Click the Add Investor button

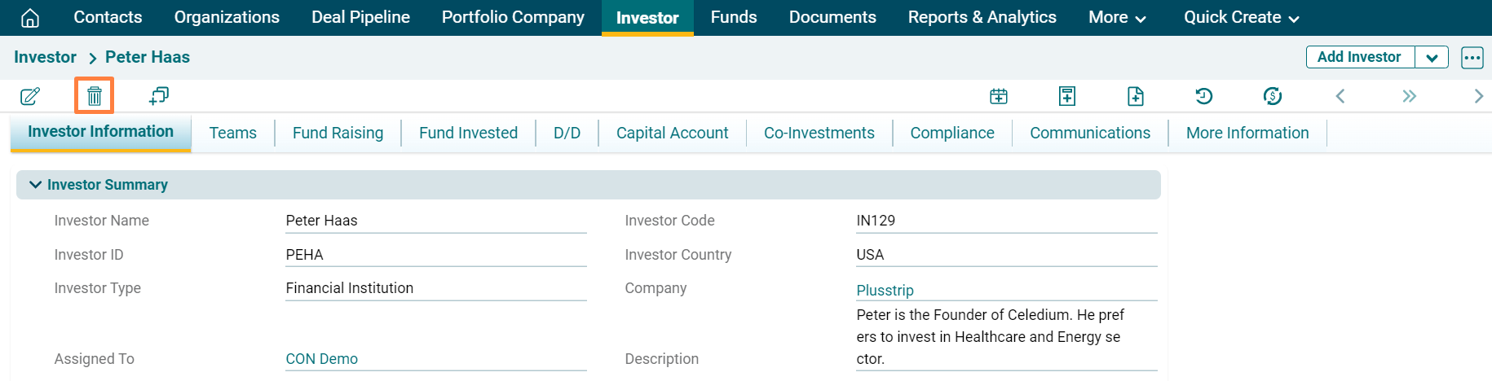pos(1359,57)
